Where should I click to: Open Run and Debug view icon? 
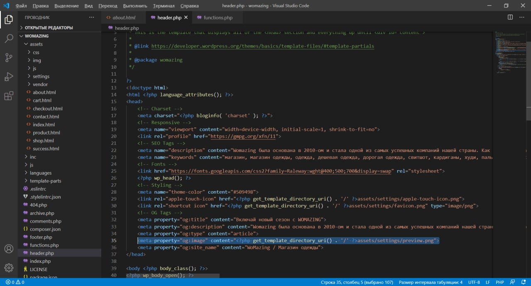tap(9, 77)
